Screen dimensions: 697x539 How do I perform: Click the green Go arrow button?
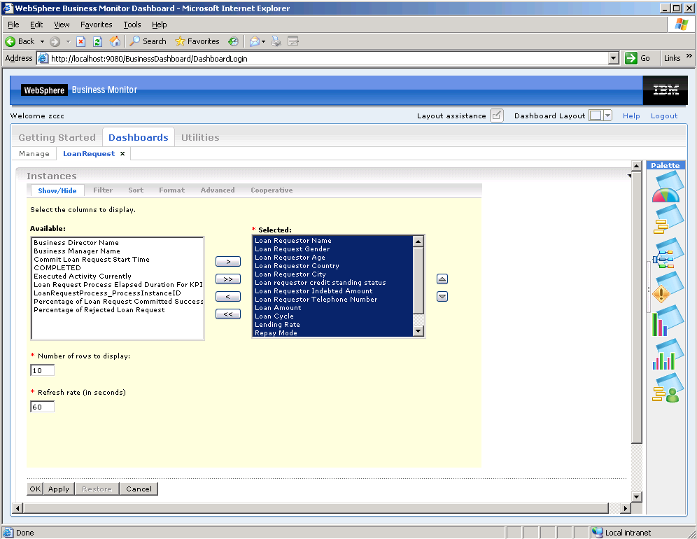(631, 58)
